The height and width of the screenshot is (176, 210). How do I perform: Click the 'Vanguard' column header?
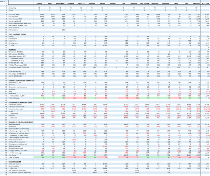pos(196,4)
